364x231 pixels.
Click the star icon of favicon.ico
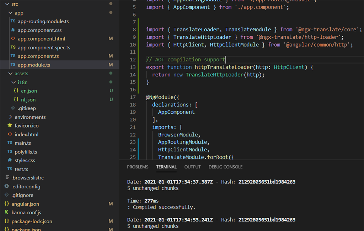pyautogui.click(x=10, y=125)
